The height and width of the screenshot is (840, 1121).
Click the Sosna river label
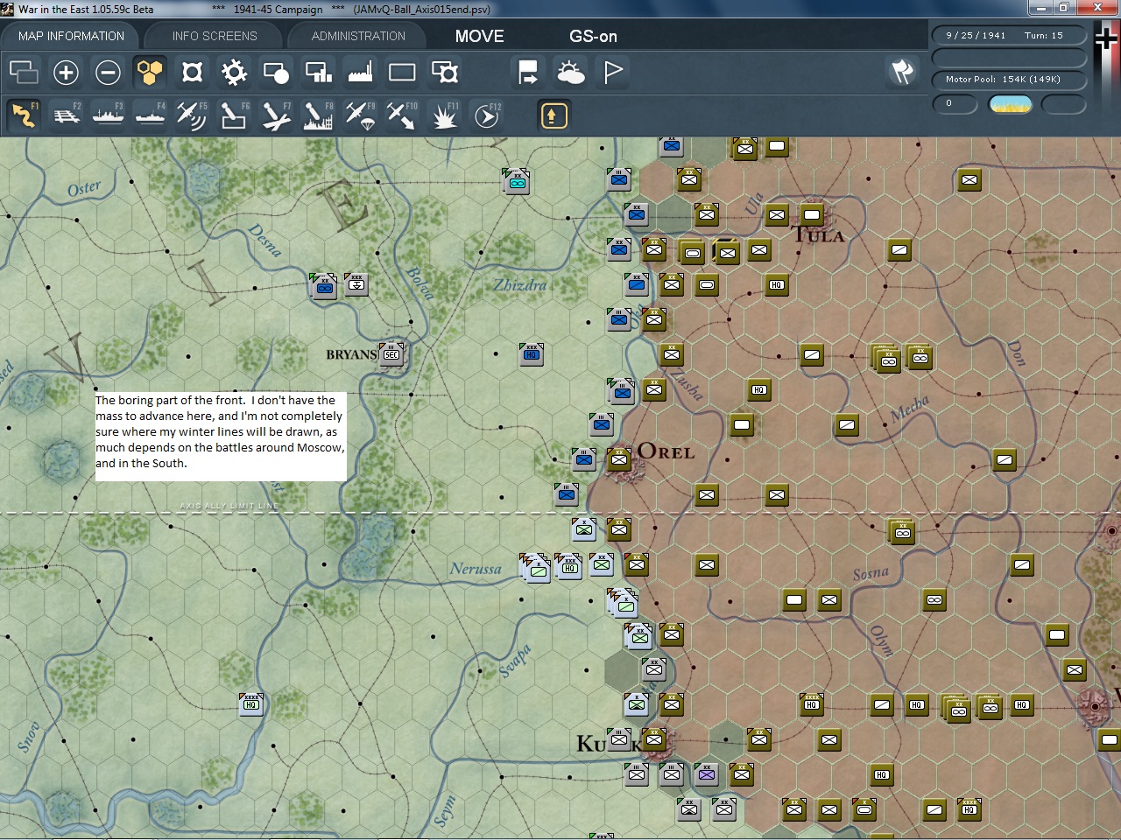(x=871, y=574)
